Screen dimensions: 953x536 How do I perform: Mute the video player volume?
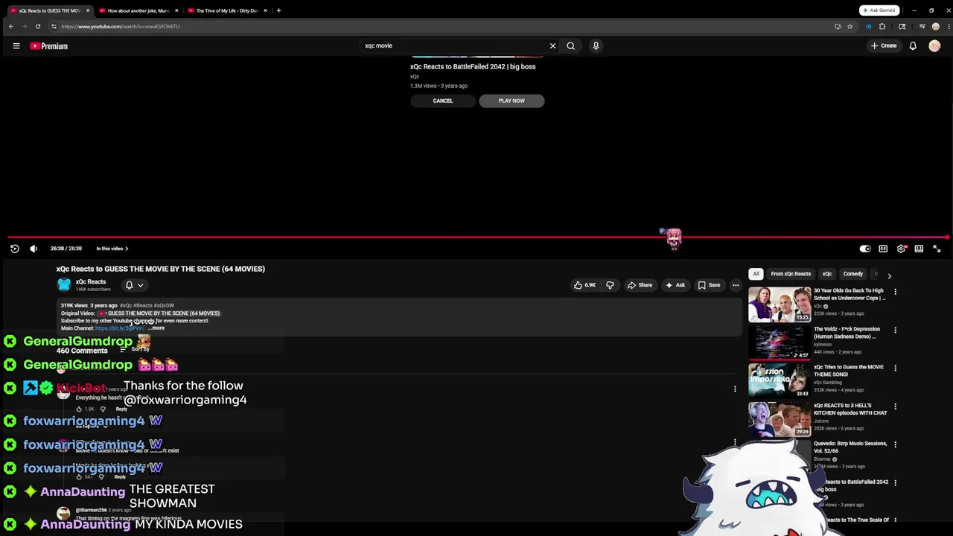point(34,249)
